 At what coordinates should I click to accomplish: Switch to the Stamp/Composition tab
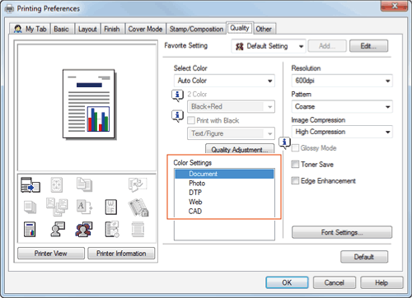pyautogui.click(x=196, y=29)
